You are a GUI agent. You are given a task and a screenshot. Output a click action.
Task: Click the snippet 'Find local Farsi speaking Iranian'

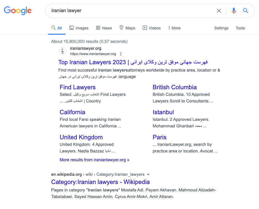(90, 119)
